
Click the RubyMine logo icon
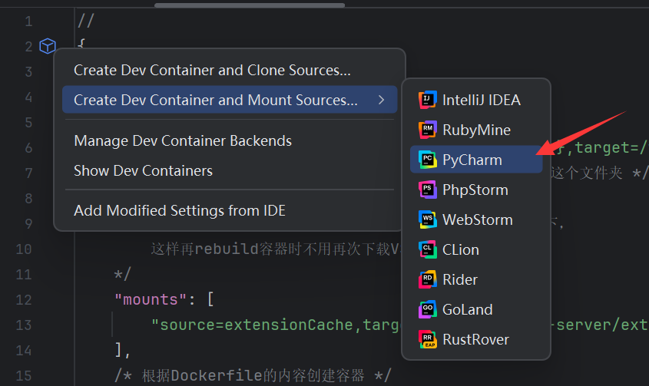[428, 130]
